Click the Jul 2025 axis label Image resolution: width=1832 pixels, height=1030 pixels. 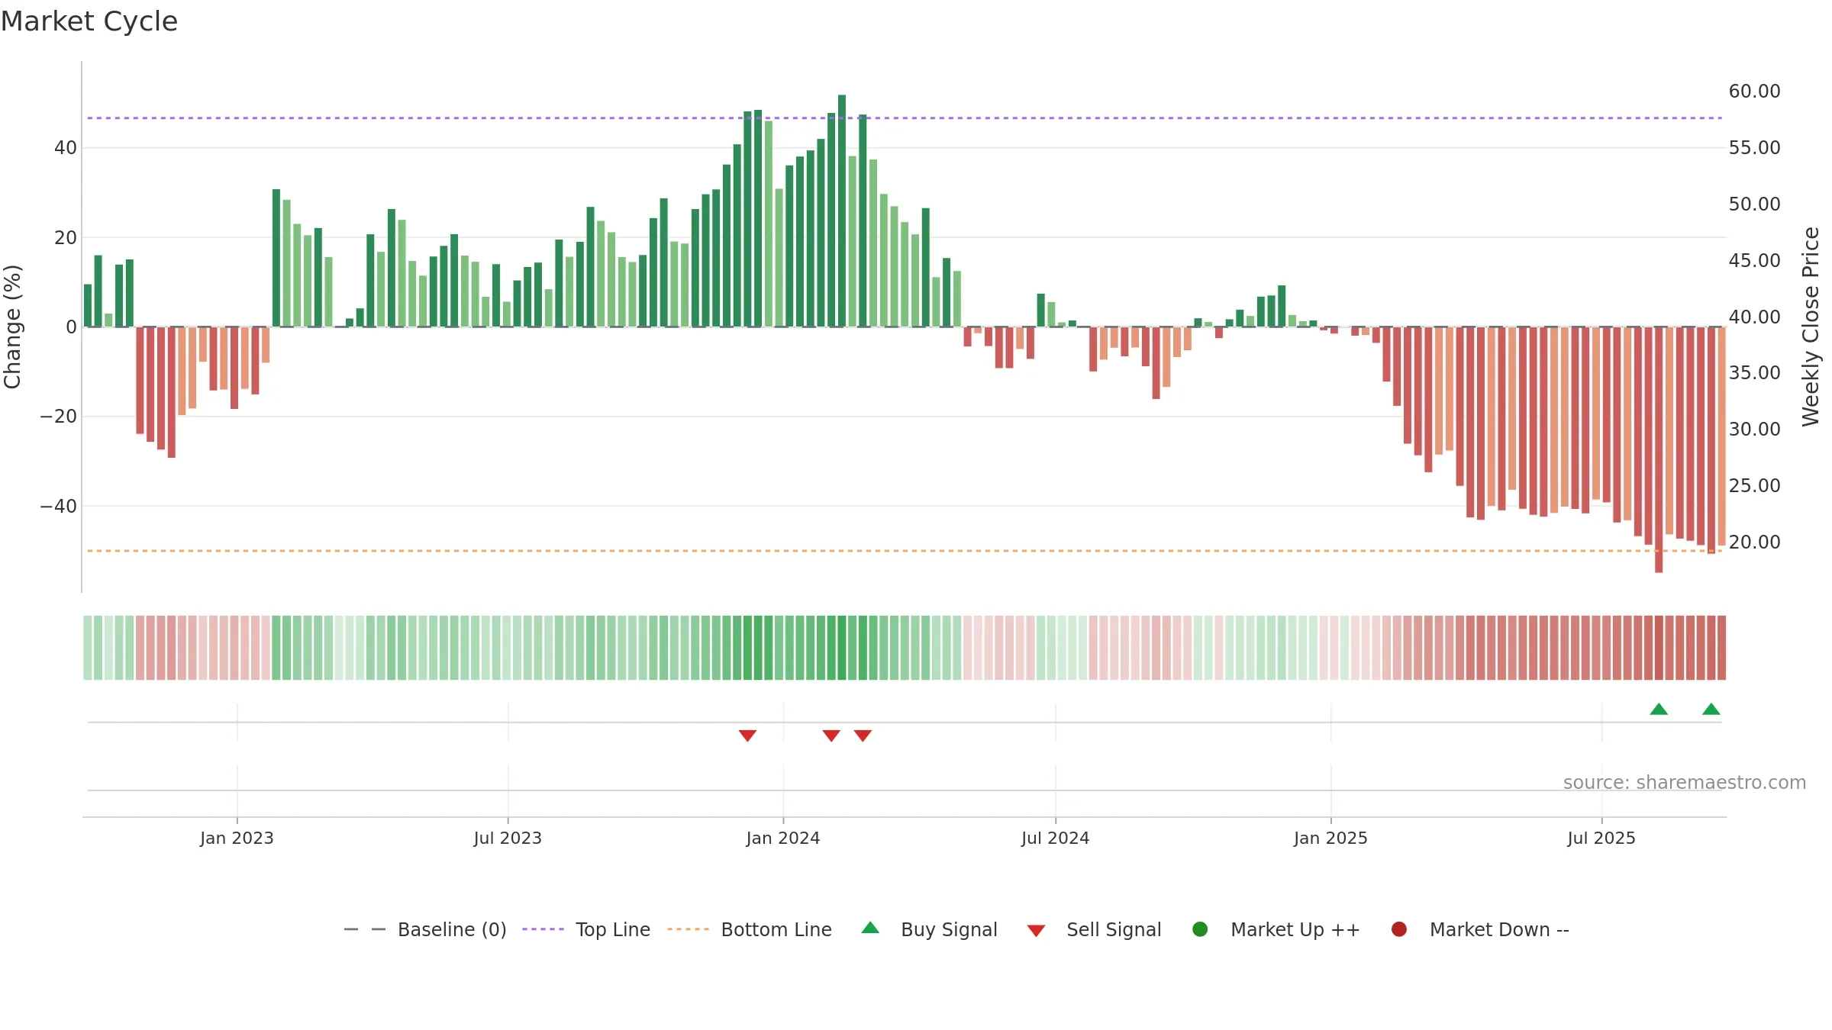pyautogui.click(x=1601, y=838)
